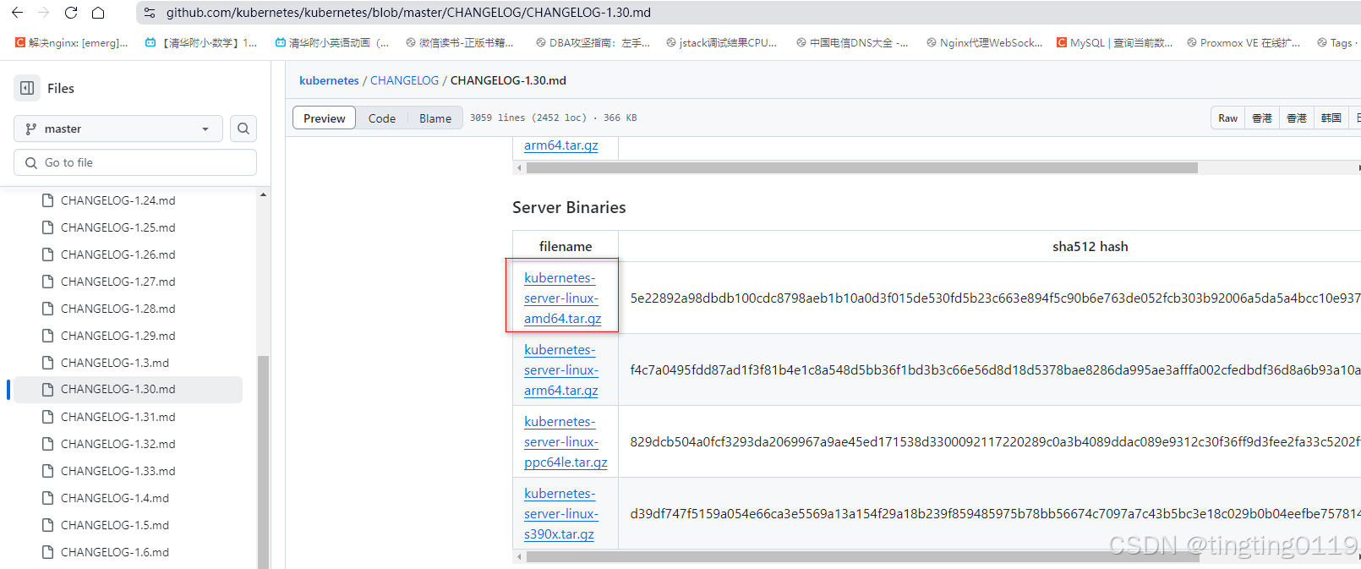1361x569 pixels.
Task: Open browser home page icon
Action: (98, 13)
